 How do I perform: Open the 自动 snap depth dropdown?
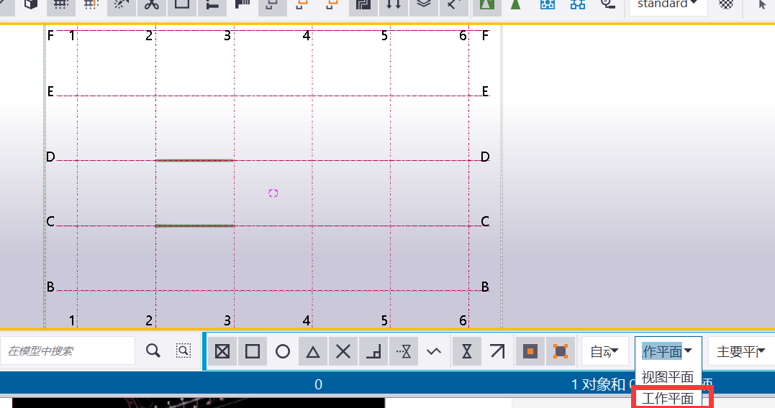[x=604, y=351]
